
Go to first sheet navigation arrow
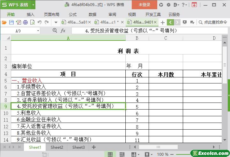click(x=4, y=147)
